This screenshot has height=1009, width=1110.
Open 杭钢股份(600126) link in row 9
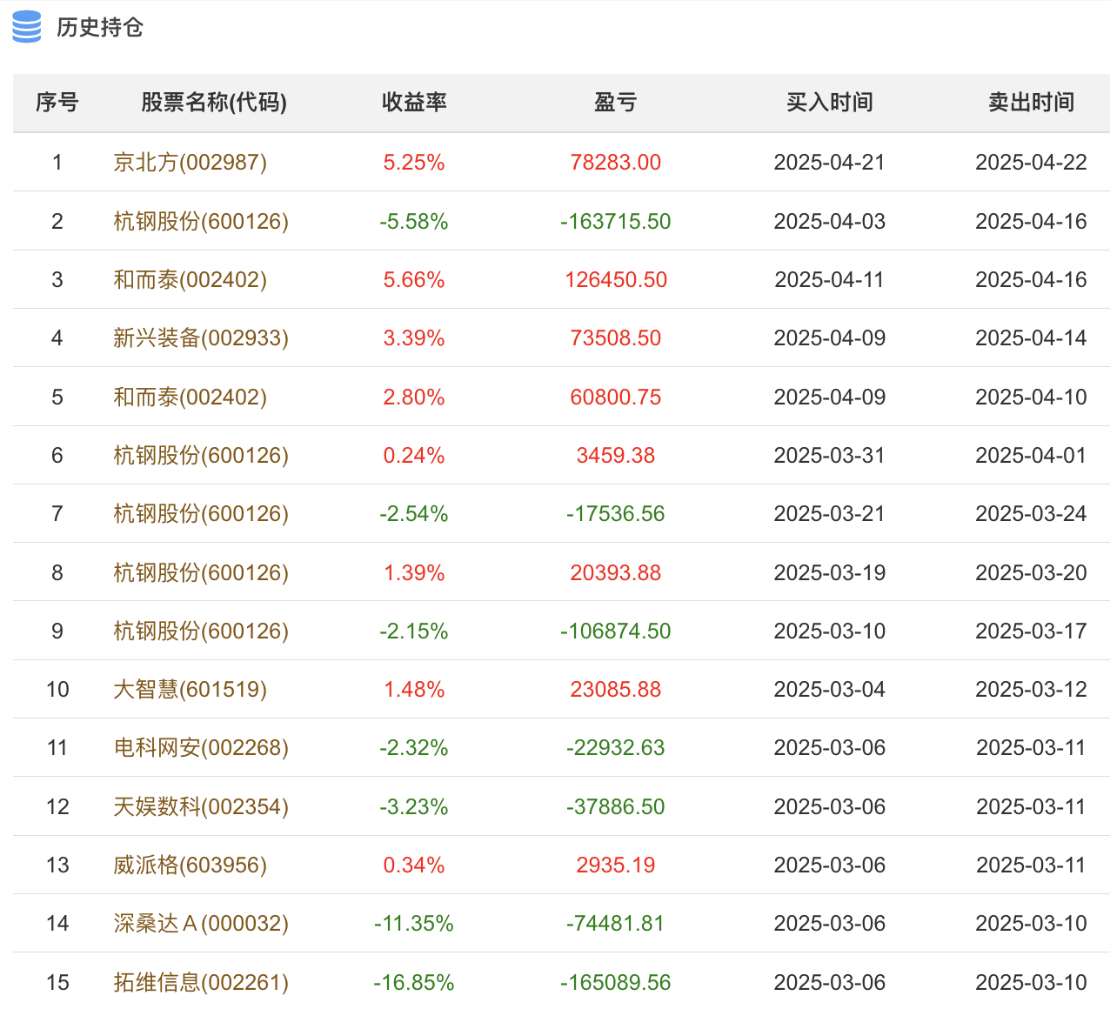tap(201, 631)
